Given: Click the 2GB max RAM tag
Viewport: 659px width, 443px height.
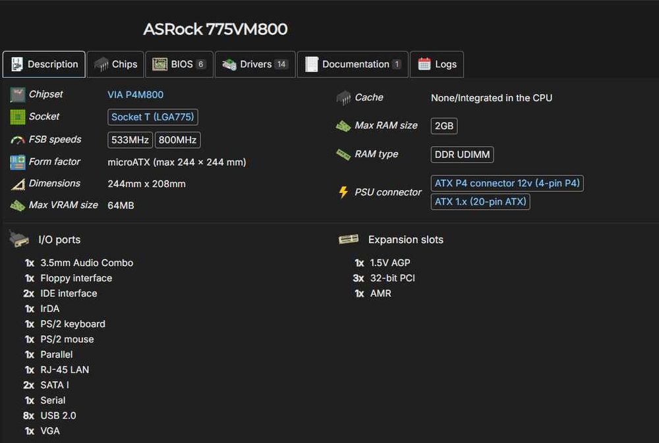Looking at the screenshot, I should coord(444,126).
